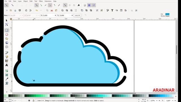This screenshot has width=181, height=102.
Task: Click the Zoom to drawing icon
Action: click(x=67, y=10)
